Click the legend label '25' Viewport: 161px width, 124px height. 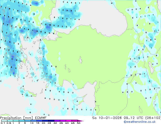coord(49,123)
